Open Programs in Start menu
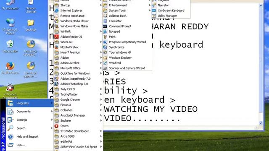Viewport: 269px width, 151px height. pyautogui.click(x=30, y=103)
